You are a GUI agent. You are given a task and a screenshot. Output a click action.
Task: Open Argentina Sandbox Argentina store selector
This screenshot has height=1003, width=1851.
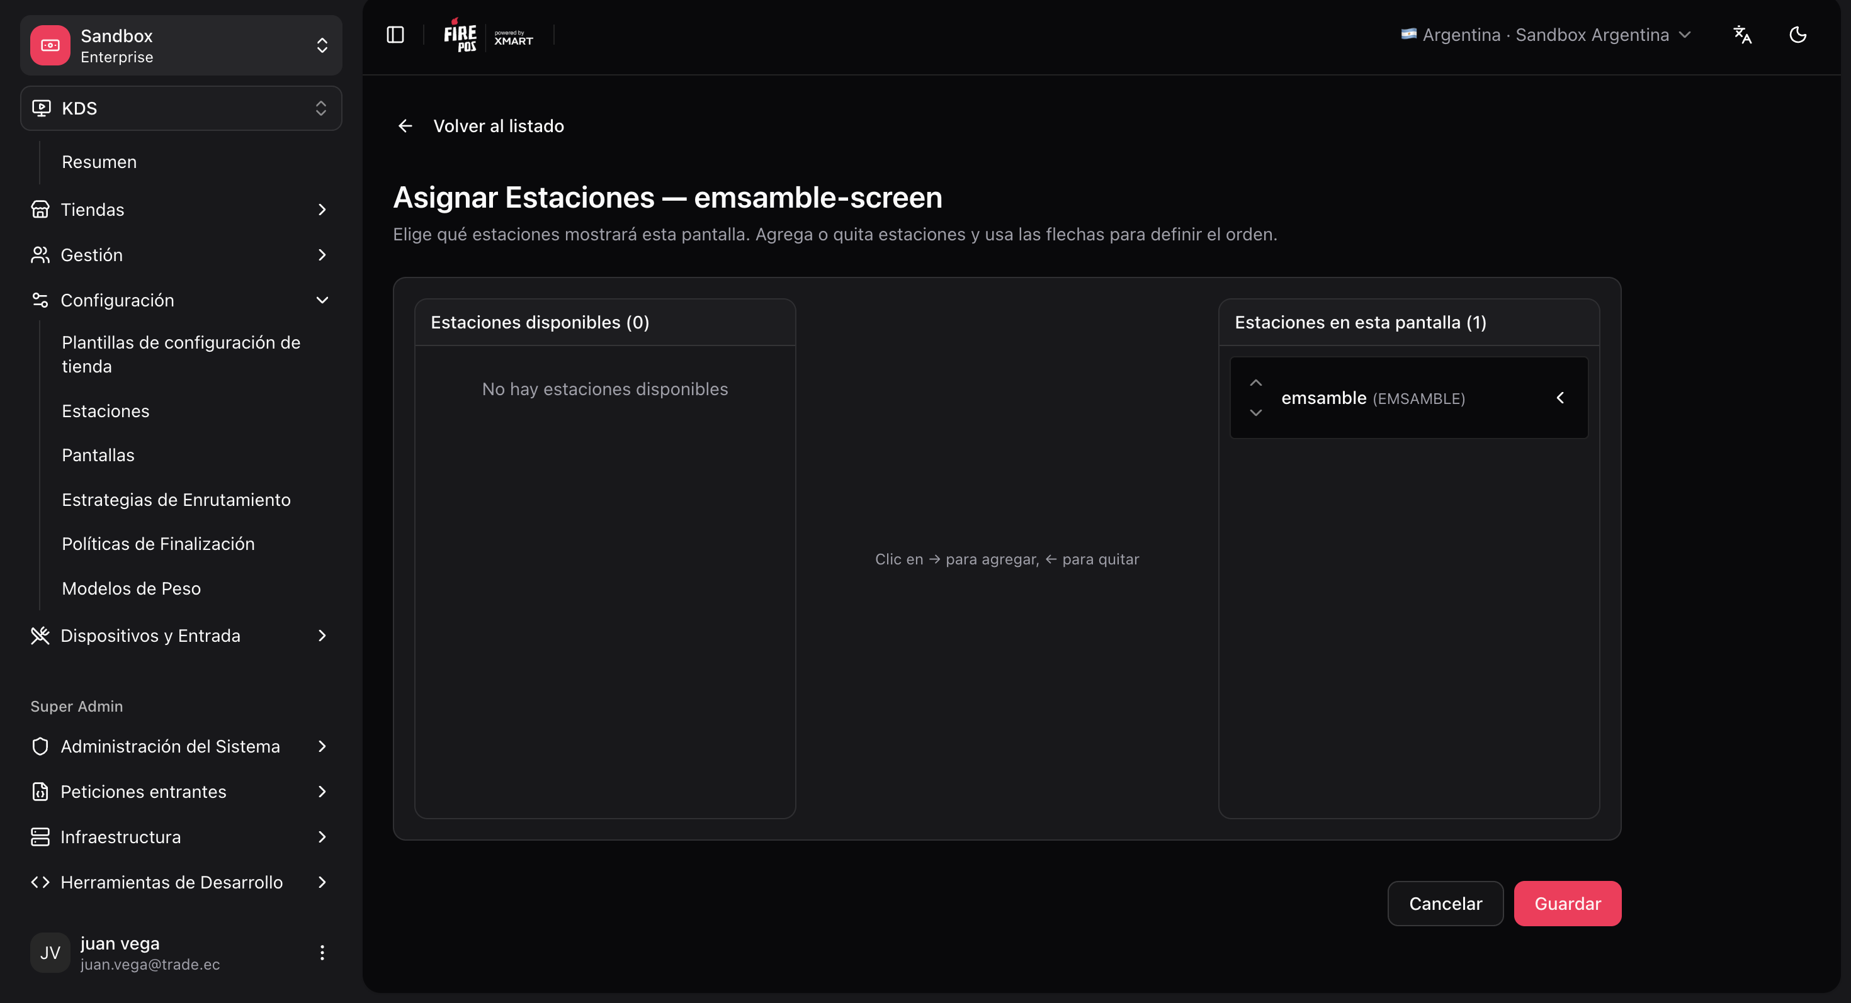point(1546,35)
